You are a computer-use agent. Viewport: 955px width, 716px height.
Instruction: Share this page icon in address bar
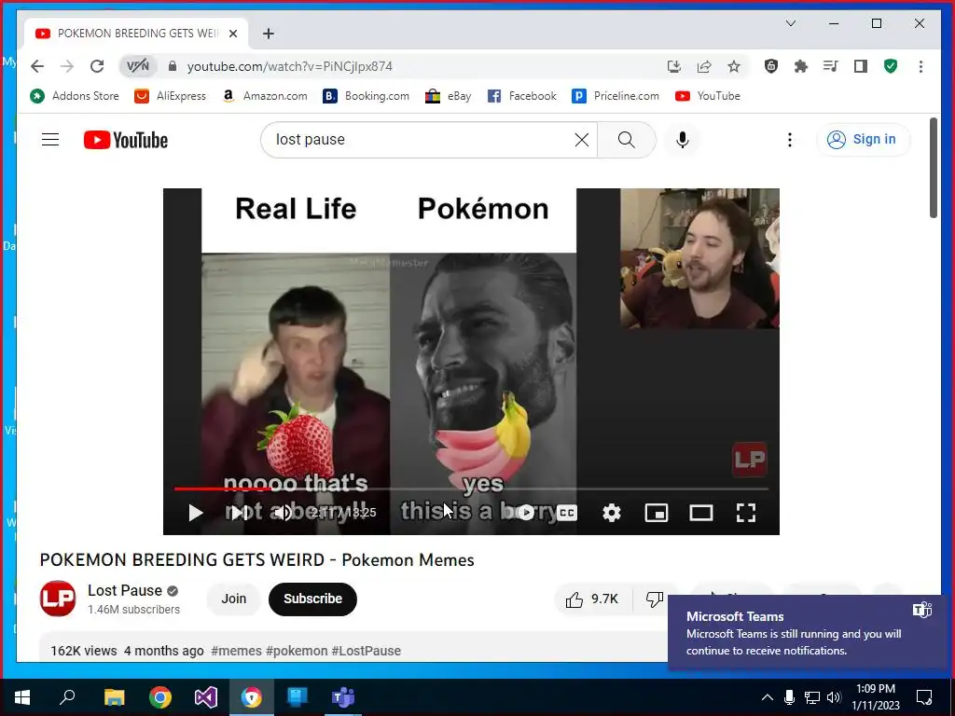pyautogui.click(x=704, y=66)
